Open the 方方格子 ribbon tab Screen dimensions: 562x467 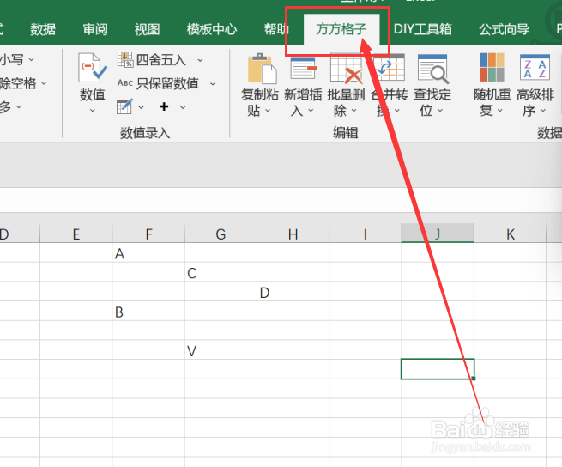341,29
